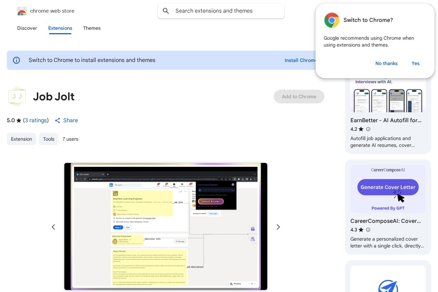Click the Chrome logo in the popup
The height and width of the screenshot is (292, 438).
tap(332, 20)
